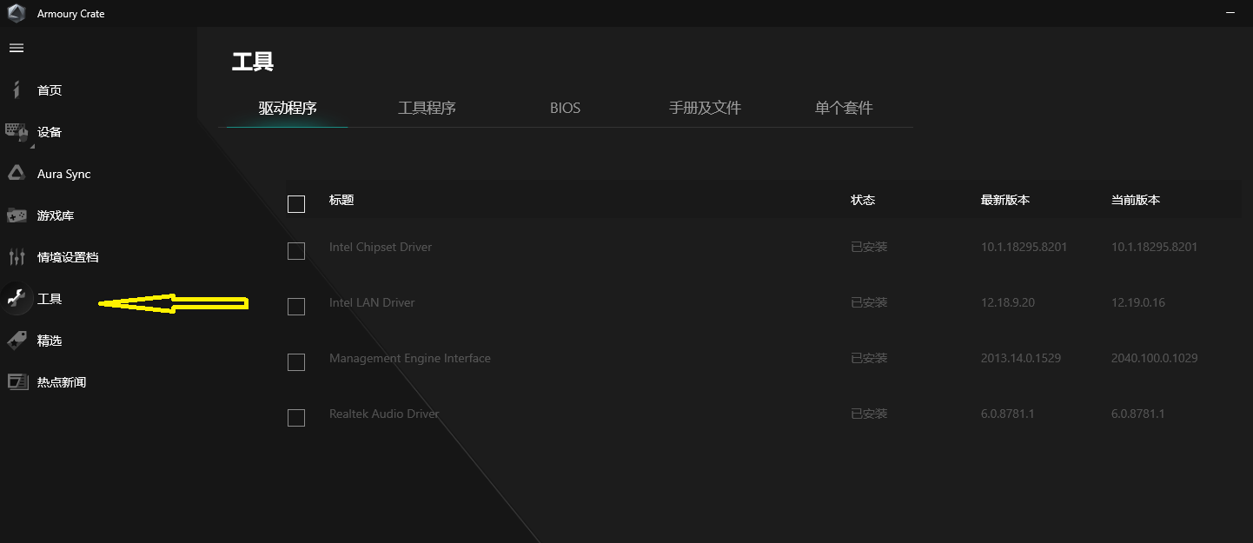Open the Devices (设备) keyboard icon
Image resolution: width=1253 pixels, height=543 pixels.
click(x=17, y=131)
